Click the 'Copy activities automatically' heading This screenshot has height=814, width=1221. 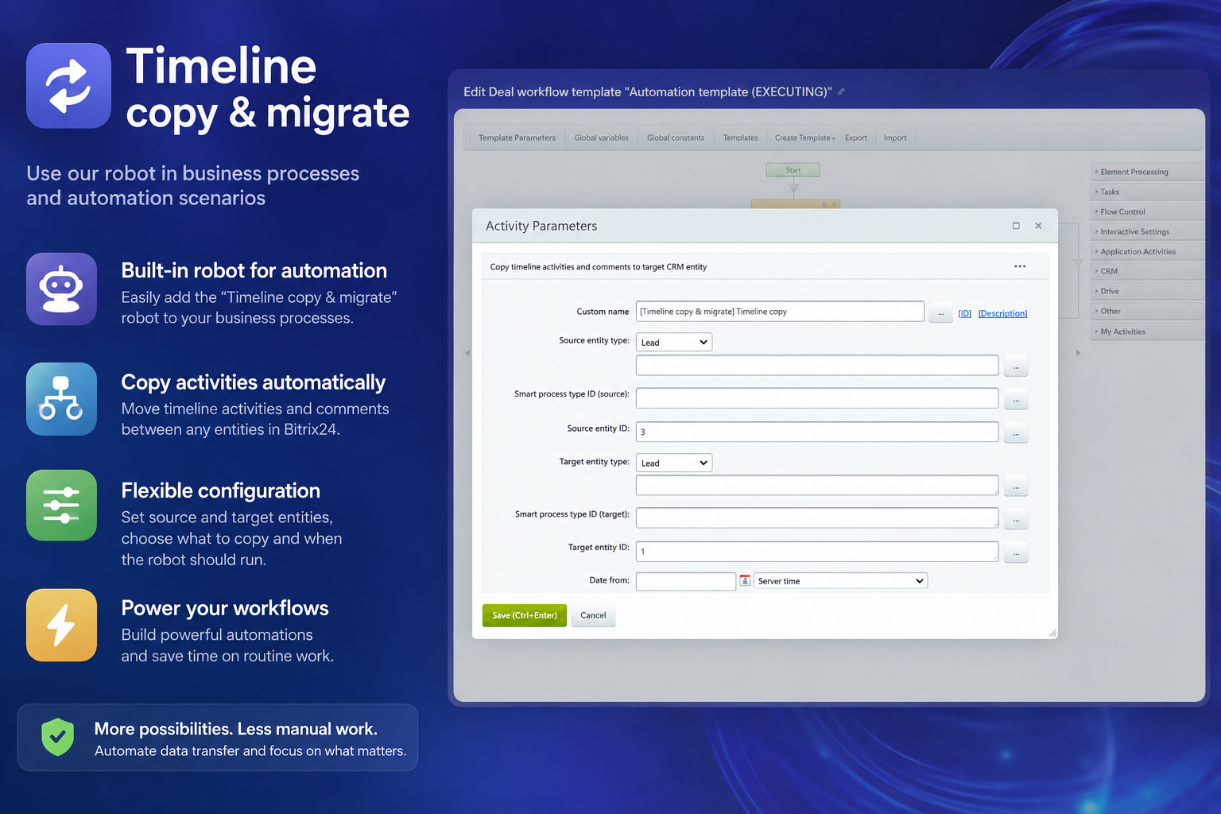pyautogui.click(x=254, y=382)
